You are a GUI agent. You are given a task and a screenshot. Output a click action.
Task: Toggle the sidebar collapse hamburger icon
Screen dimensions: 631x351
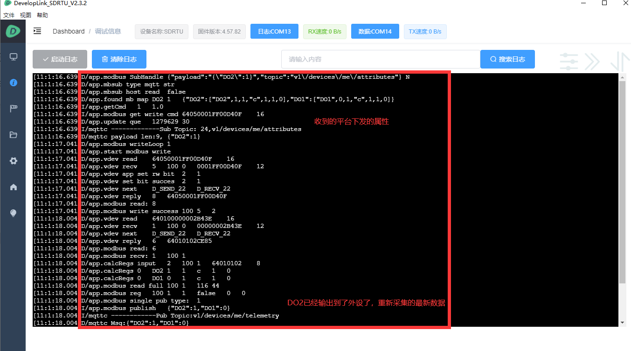coord(37,31)
